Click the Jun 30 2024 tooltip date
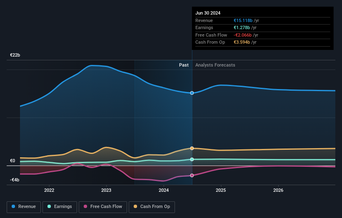This screenshot has height=218, width=342. point(208,13)
